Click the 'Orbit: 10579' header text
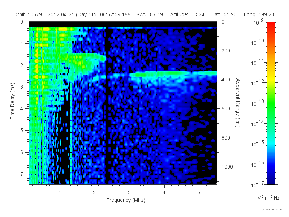Screen dimensions: 289x217 pos(28,14)
